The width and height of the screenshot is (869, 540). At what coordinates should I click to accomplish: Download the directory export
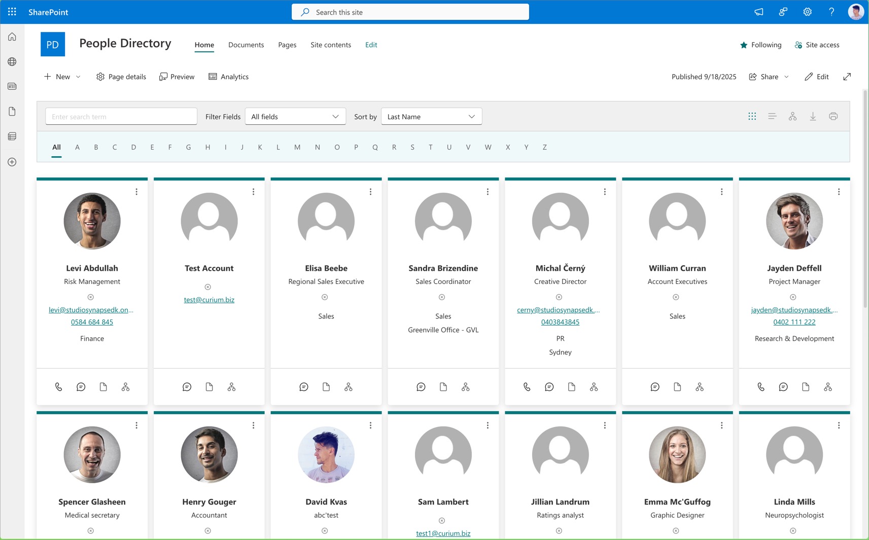pos(813,117)
